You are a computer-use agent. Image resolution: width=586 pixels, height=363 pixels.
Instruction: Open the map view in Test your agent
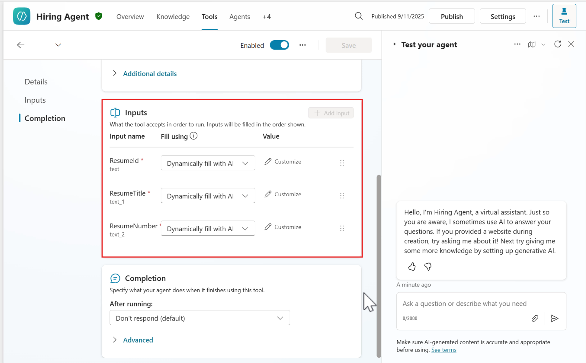532,44
